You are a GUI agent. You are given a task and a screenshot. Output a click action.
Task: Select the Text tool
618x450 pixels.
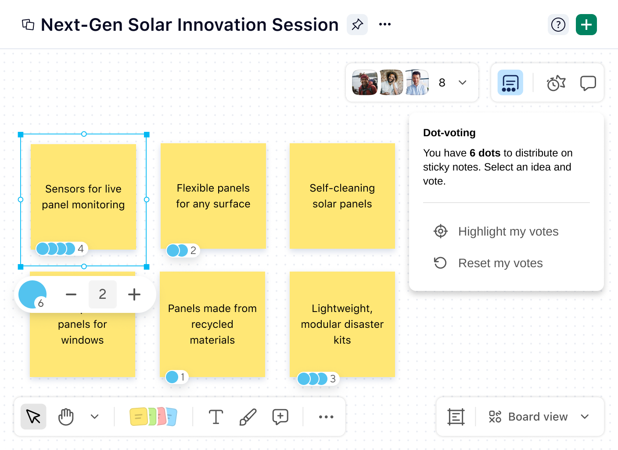click(216, 417)
